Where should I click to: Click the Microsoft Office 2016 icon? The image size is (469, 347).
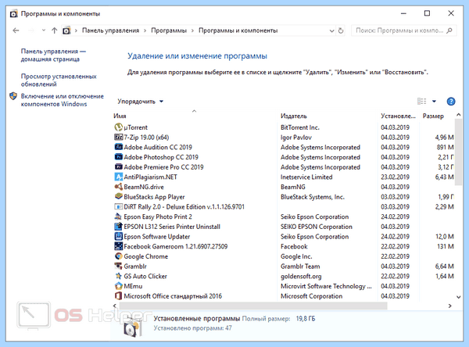[119, 296]
